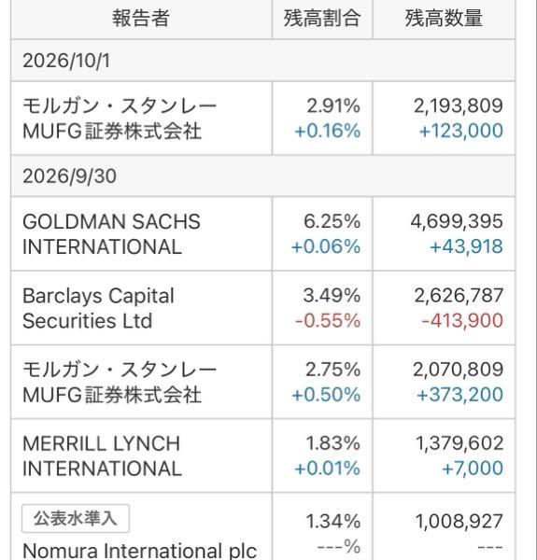The height and width of the screenshot is (560, 537).
Task: Click the -0.55% change value
Action: click(x=328, y=320)
